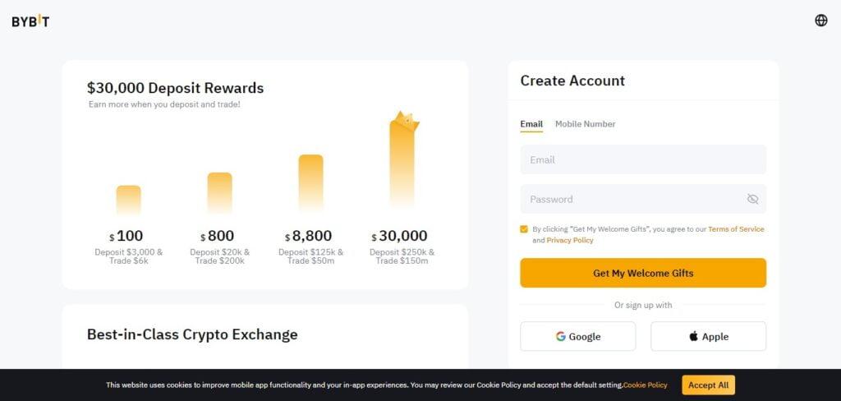Click the $100 reward bar
Image resolution: width=841 pixels, height=401 pixels.
point(129,200)
